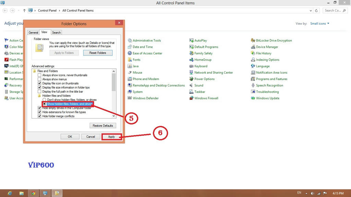Screen dimensions: 351x197
Task: Open Network and Sharing Center icon
Action: point(191,73)
